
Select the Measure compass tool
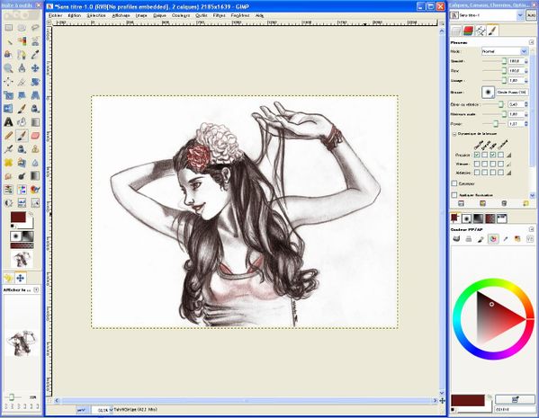(22, 68)
